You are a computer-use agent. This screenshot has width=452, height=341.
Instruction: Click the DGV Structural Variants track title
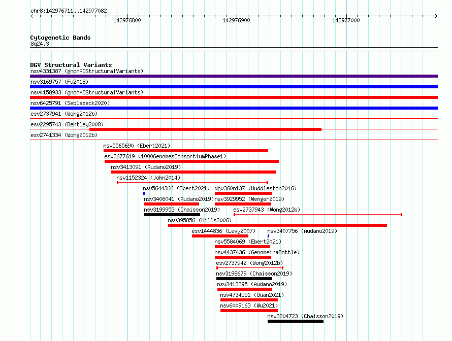[x=71, y=65]
